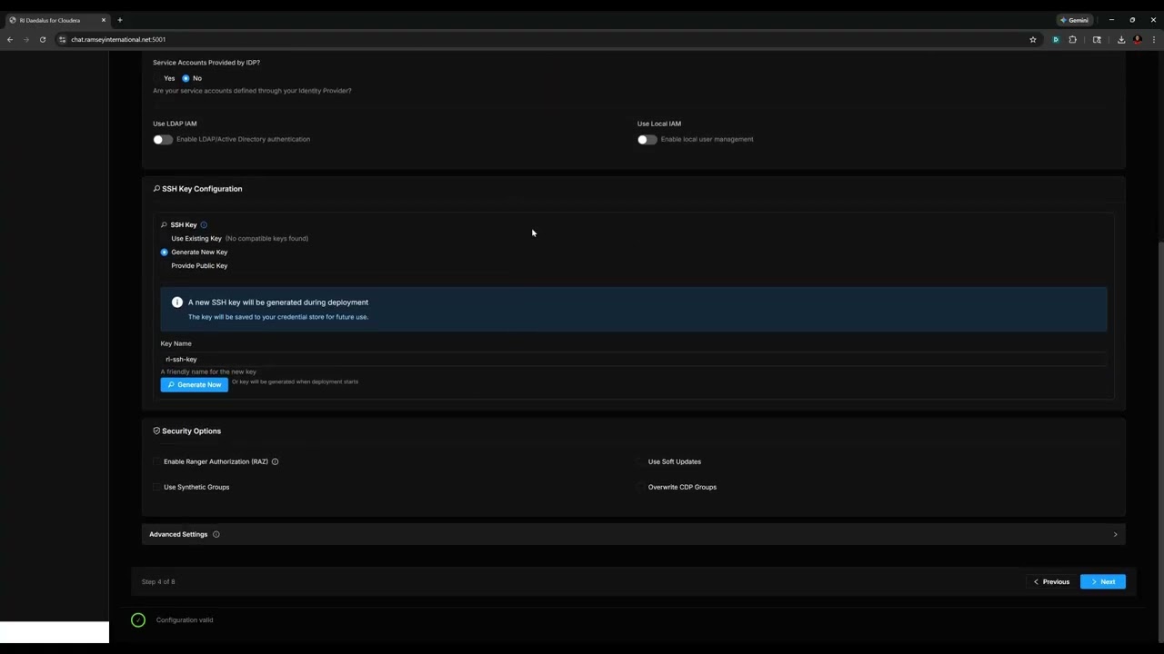The width and height of the screenshot is (1164, 654).
Task: Open the tab search media icon
Action: click(1097, 39)
